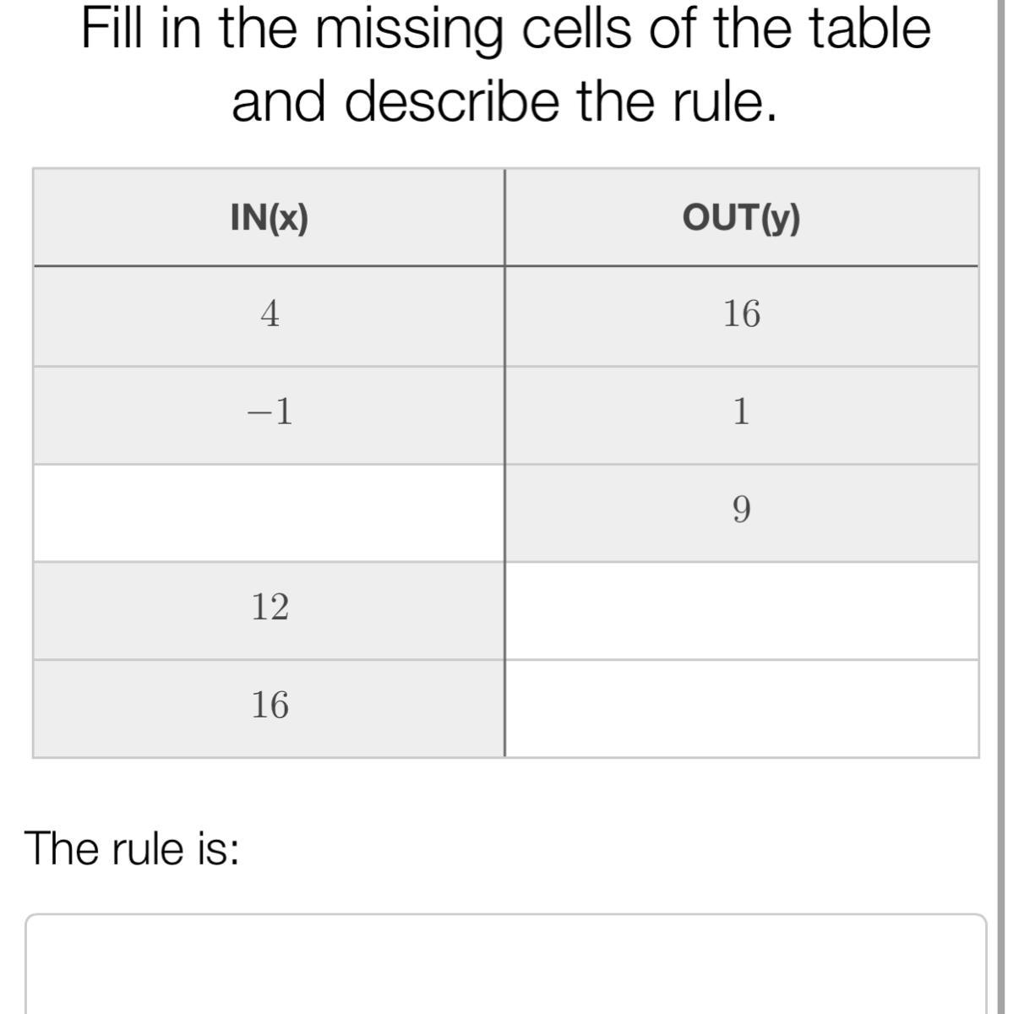
Task: Select the input 16 in the last row
Action: point(270,705)
